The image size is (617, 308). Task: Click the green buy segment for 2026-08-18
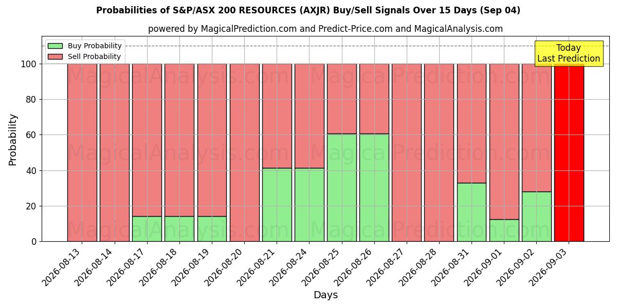pos(179,229)
